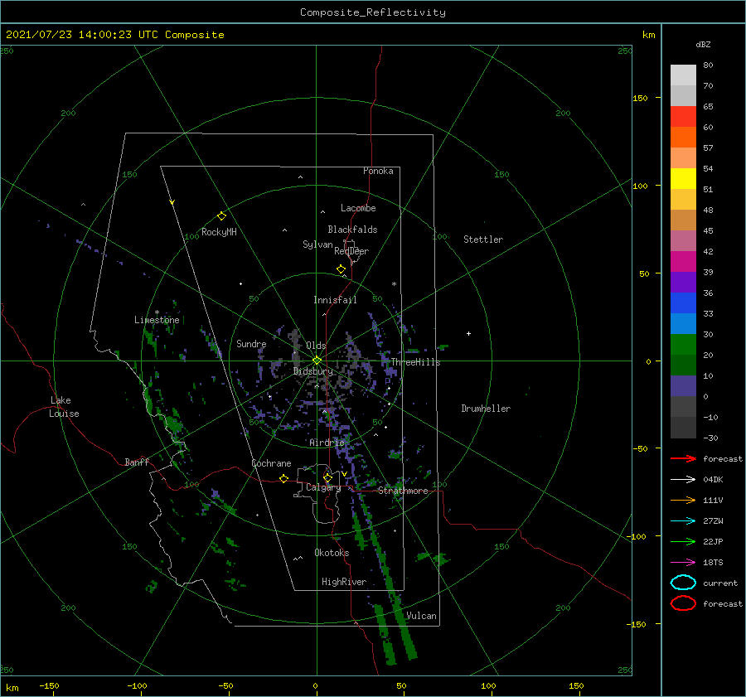The width and height of the screenshot is (746, 697).
Task: Click the Airdrie city label
Action: click(x=327, y=443)
